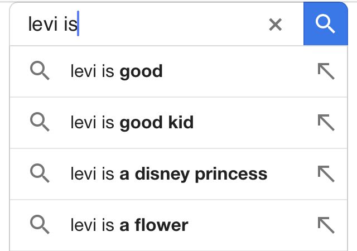
Task: Choose the 'levi is a disney princess' suggestion
Action: pos(178,174)
